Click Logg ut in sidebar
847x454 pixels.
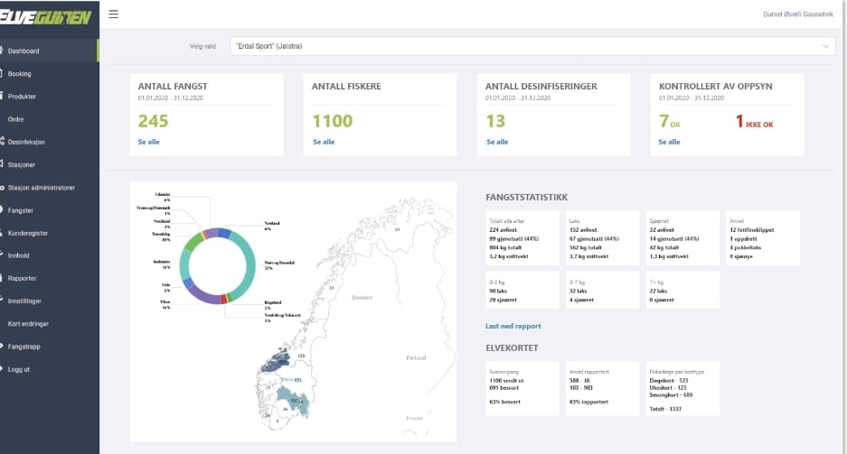19,369
